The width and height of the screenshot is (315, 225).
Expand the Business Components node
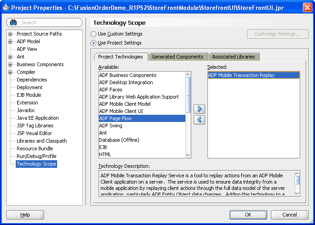[x=10, y=64]
